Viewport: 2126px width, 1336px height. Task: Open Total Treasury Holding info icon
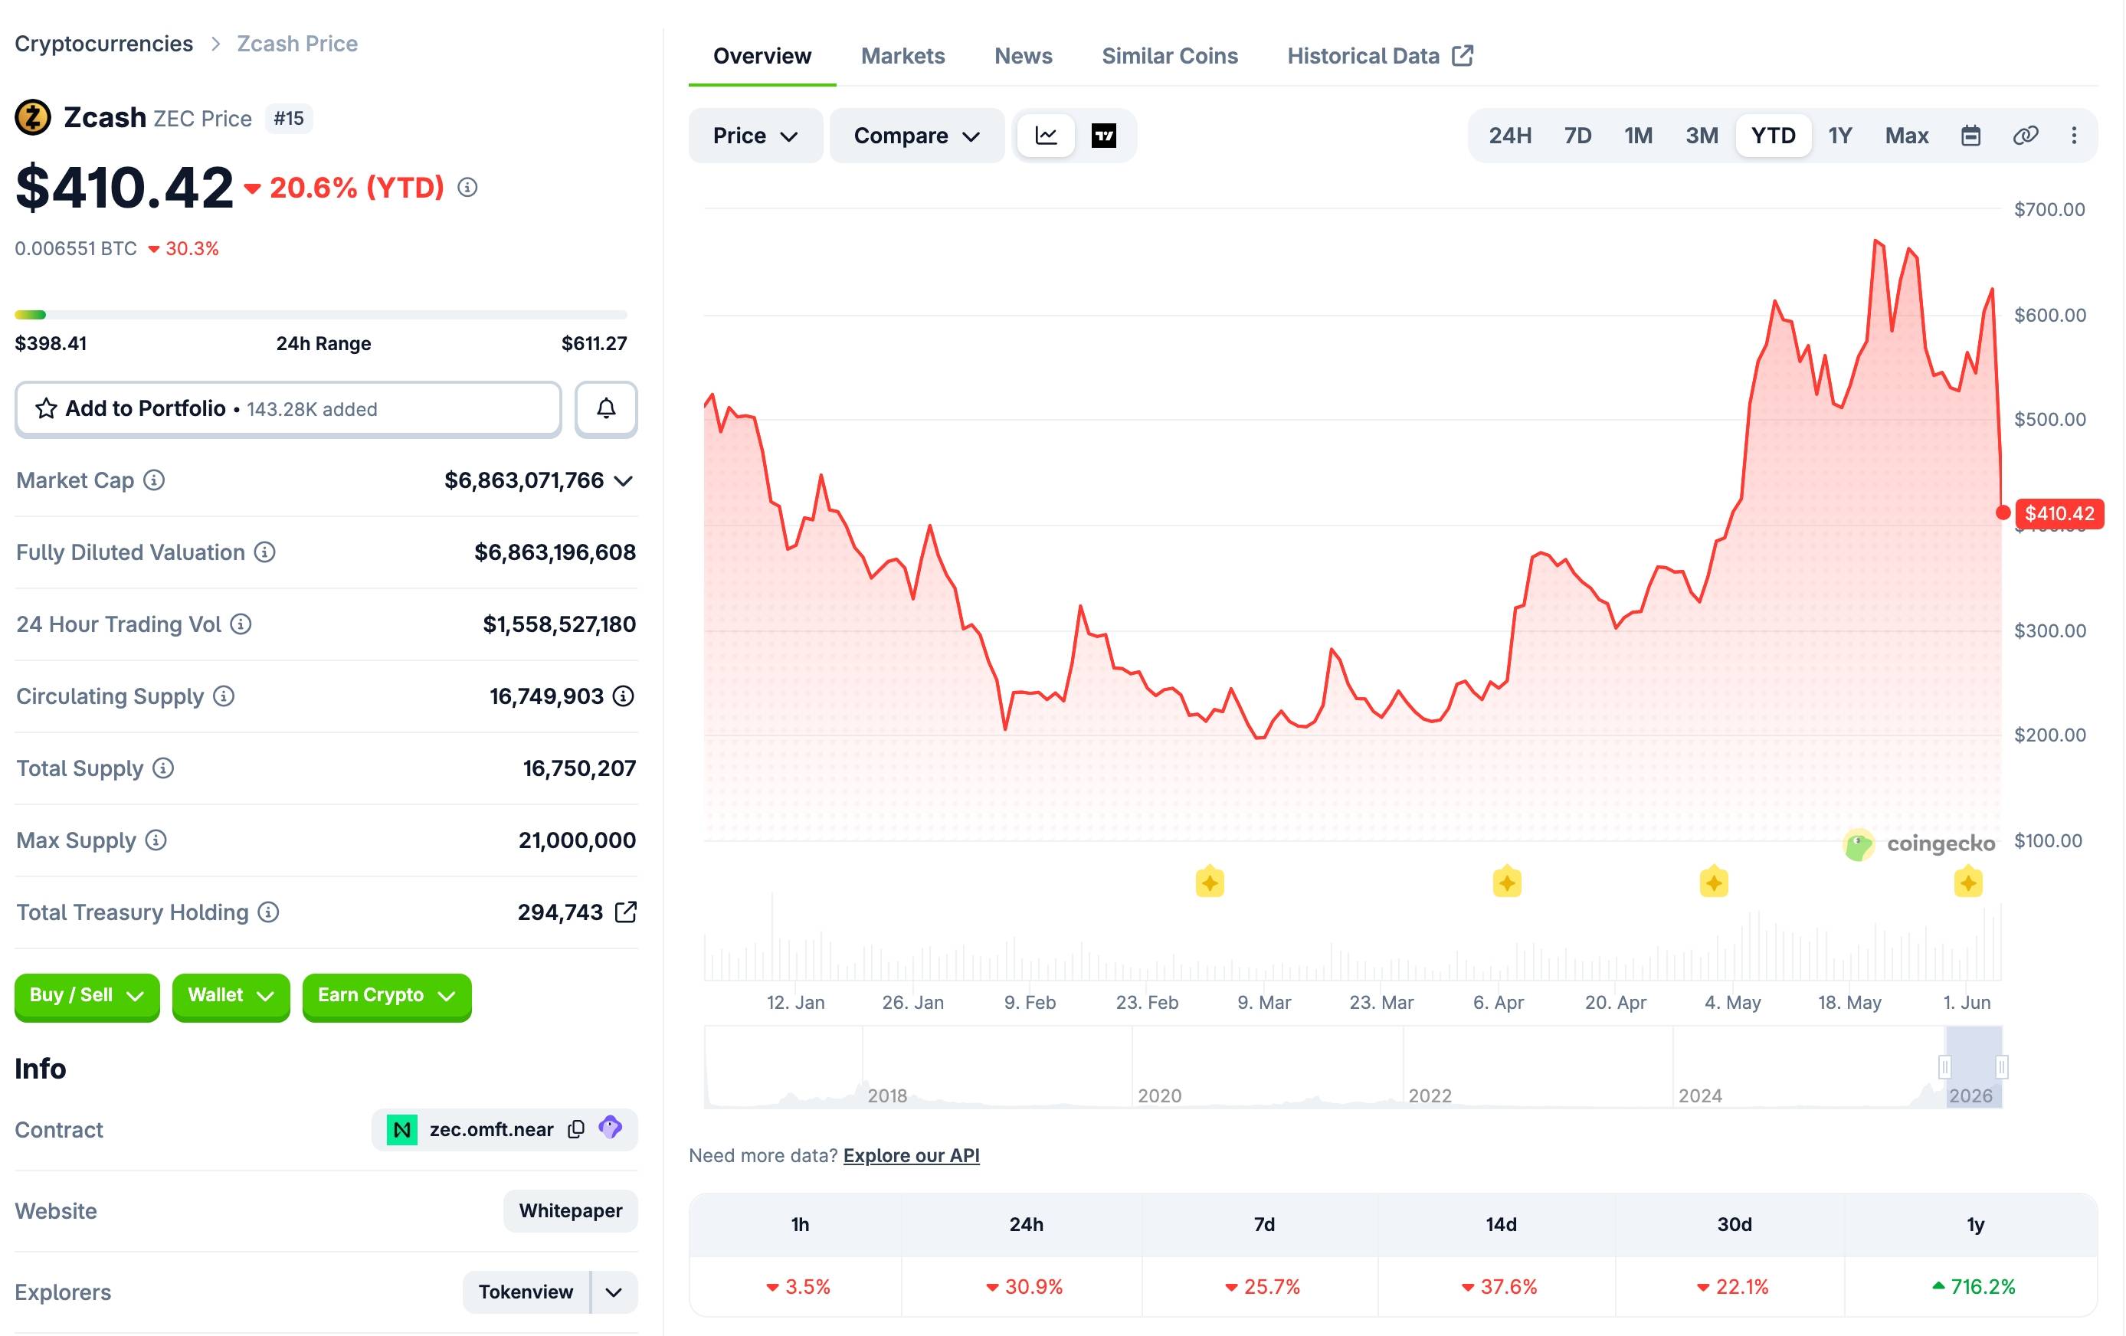(268, 912)
